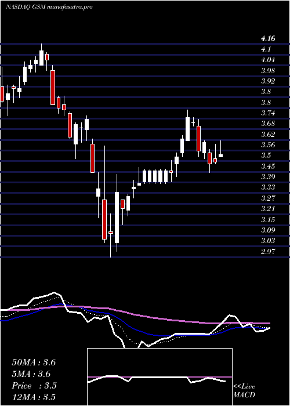Click the 4.04 price level label
This screenshot has width=290, height=406.
tap(268, 60)
